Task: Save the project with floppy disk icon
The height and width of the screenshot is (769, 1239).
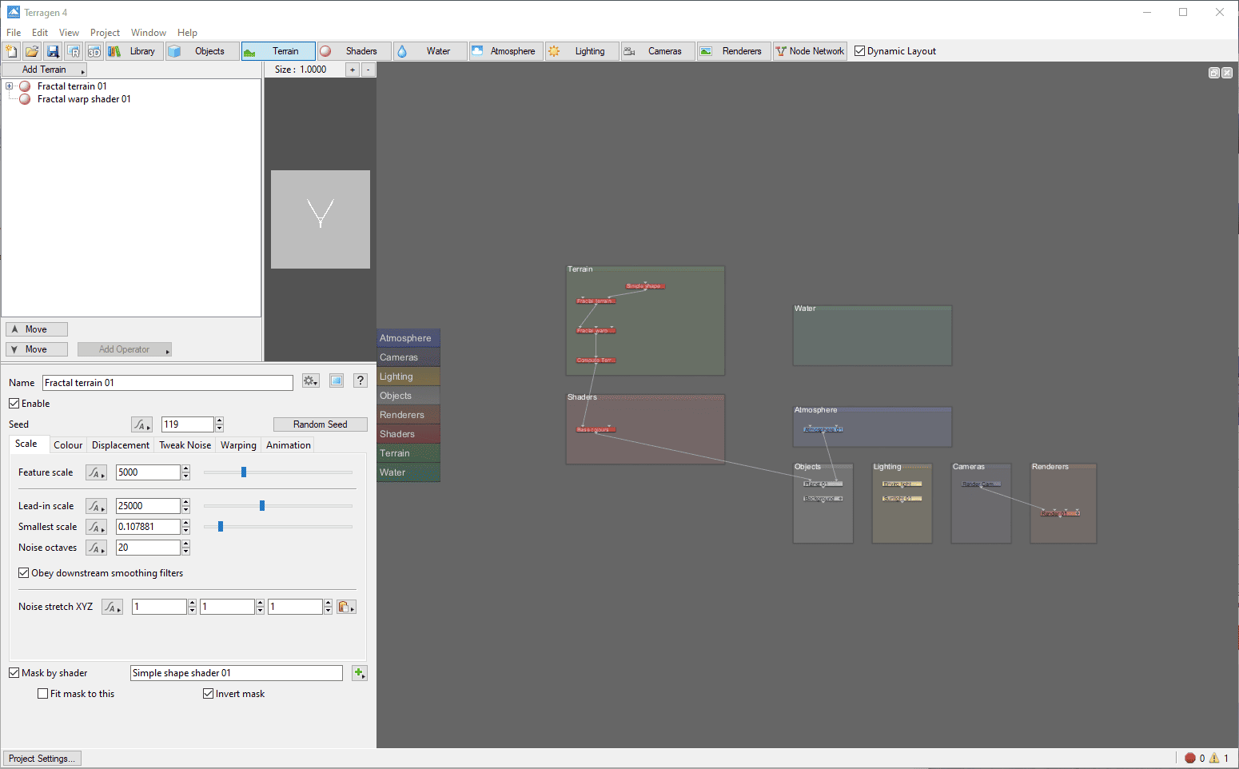Action: (x=53, y=51)
